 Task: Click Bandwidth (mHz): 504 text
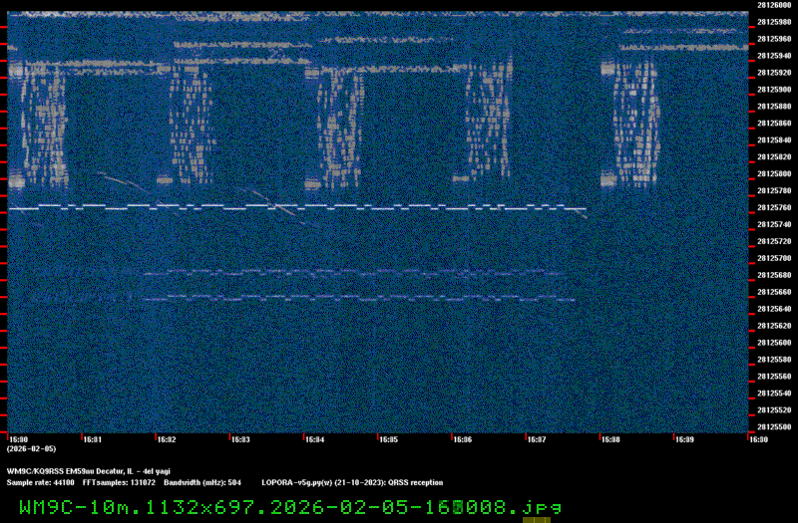tap(202, 483)
